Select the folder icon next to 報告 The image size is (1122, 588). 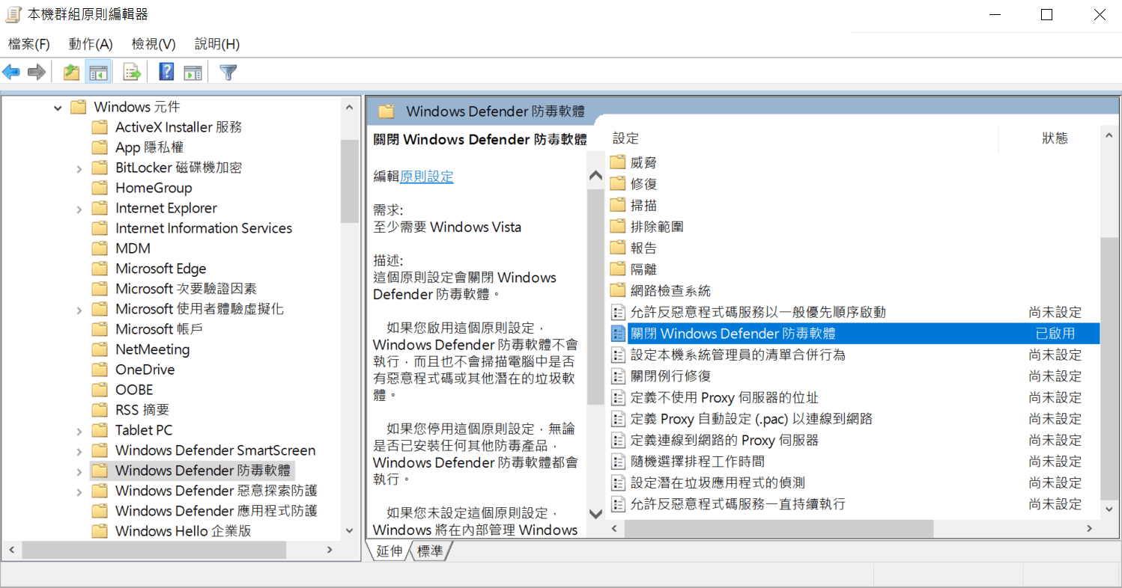point(618,248)
